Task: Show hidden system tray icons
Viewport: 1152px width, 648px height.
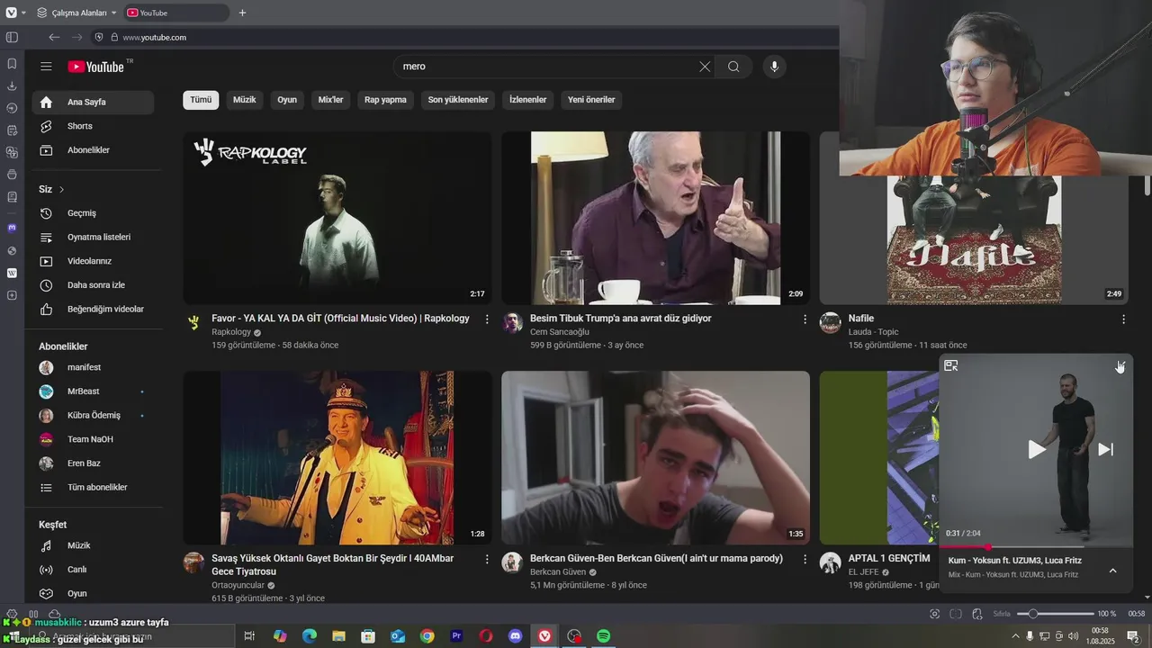Action: tap(1016, 636)
